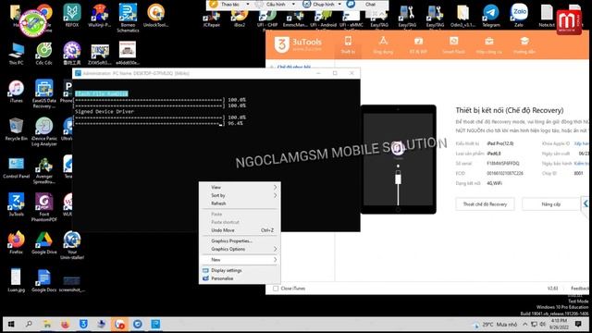The height and width of the screenshot is (333, 592).
Task: Launch Your Uninstaller shortcut
Action: tap(72, 245)
